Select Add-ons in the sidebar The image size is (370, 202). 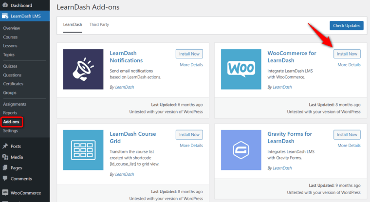(x=11, y=122)
